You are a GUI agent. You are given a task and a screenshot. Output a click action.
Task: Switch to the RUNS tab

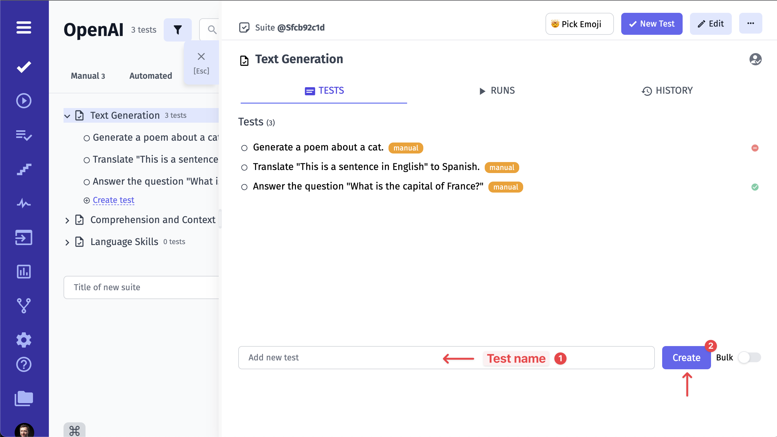[497, 91]
